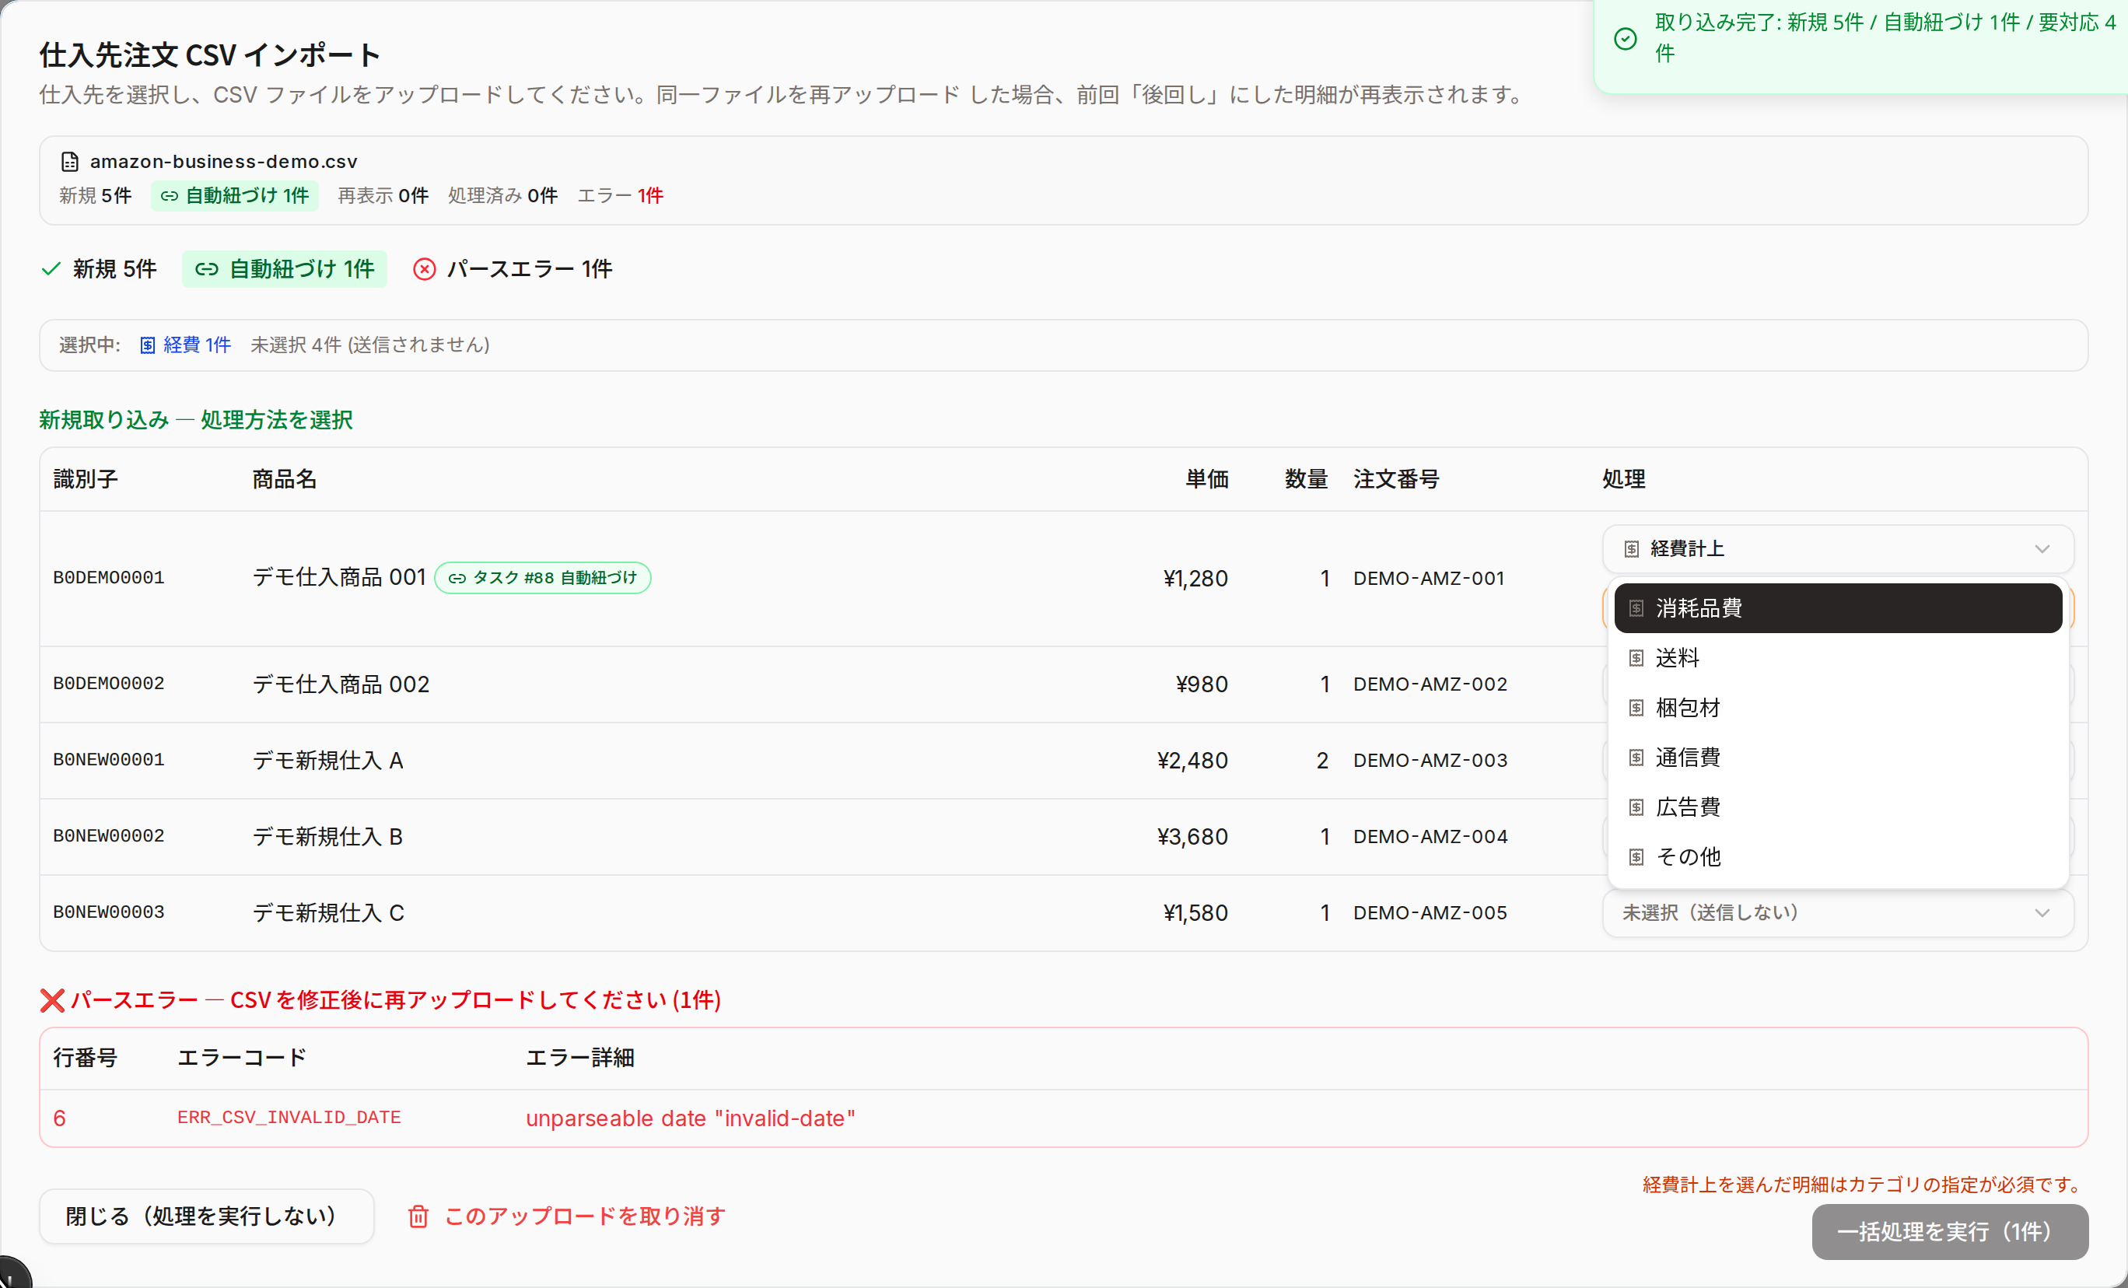
Task: Click the 未選択 4件 (送信されません) text
Action: tap(369, 345)
